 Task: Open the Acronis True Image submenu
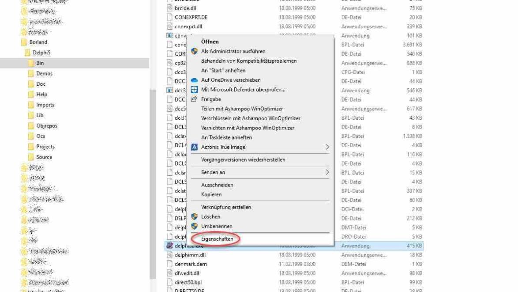pyautogui.click(x=223, y=147)
